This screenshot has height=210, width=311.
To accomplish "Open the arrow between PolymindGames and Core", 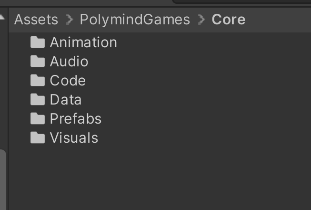I will 201,20.
